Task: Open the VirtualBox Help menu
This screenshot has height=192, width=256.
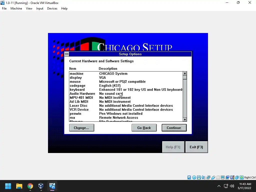Action: (x=64, y=8)
